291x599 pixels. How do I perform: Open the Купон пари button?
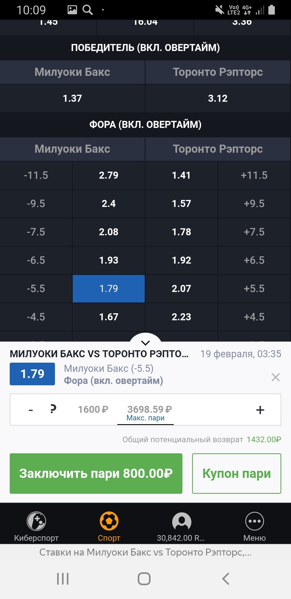coord(236,474)
